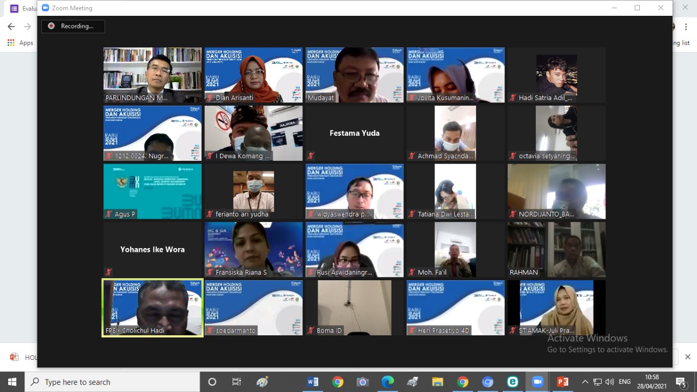Open Microsoft Word from the taskbar
This screenshot has height=392, width=697.
(x=313, y=382)
